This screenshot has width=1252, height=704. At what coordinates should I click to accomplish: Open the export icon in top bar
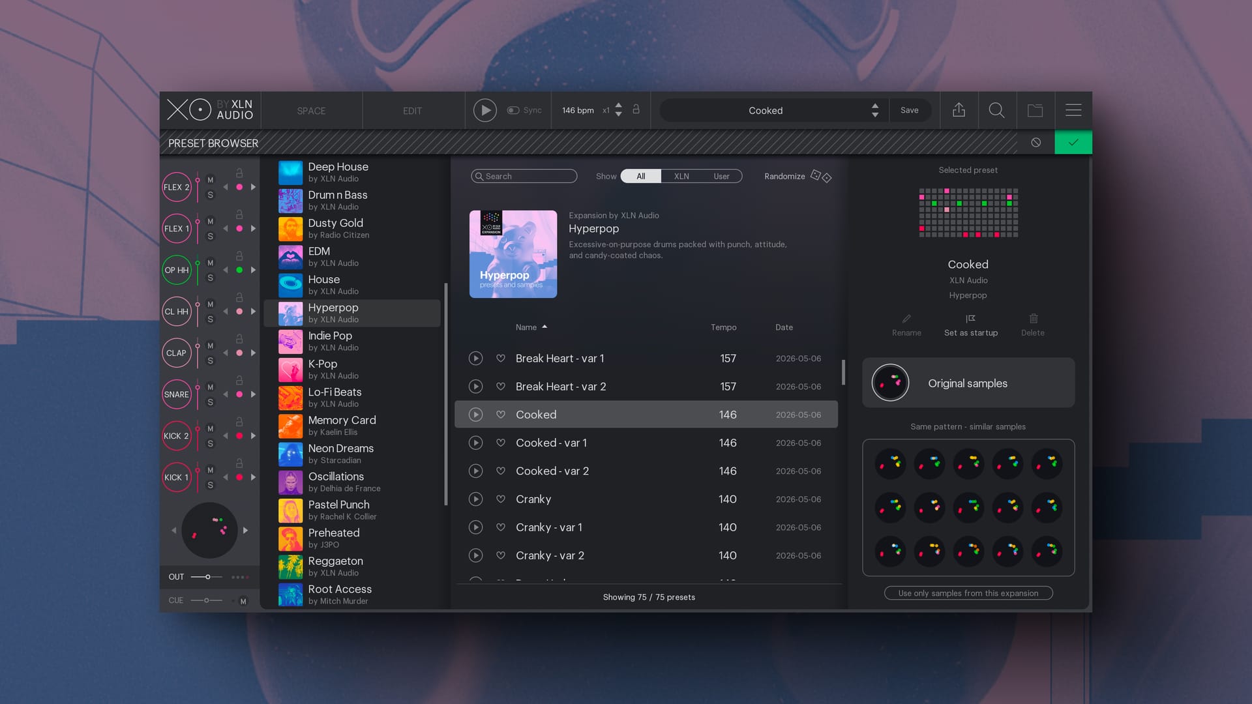pyautogui.click(x=959, y=110)
